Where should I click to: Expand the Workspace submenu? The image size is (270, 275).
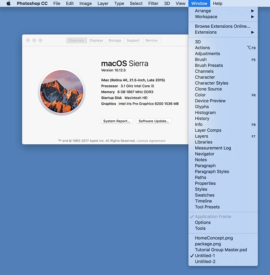click(x=223, y=17)
